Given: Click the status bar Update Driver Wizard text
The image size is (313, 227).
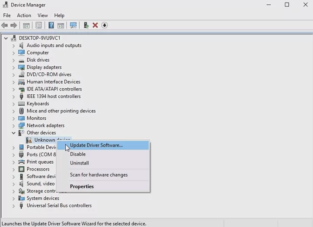Looking at the screenshot, I should pyautogui.click(x=74, y=224).
